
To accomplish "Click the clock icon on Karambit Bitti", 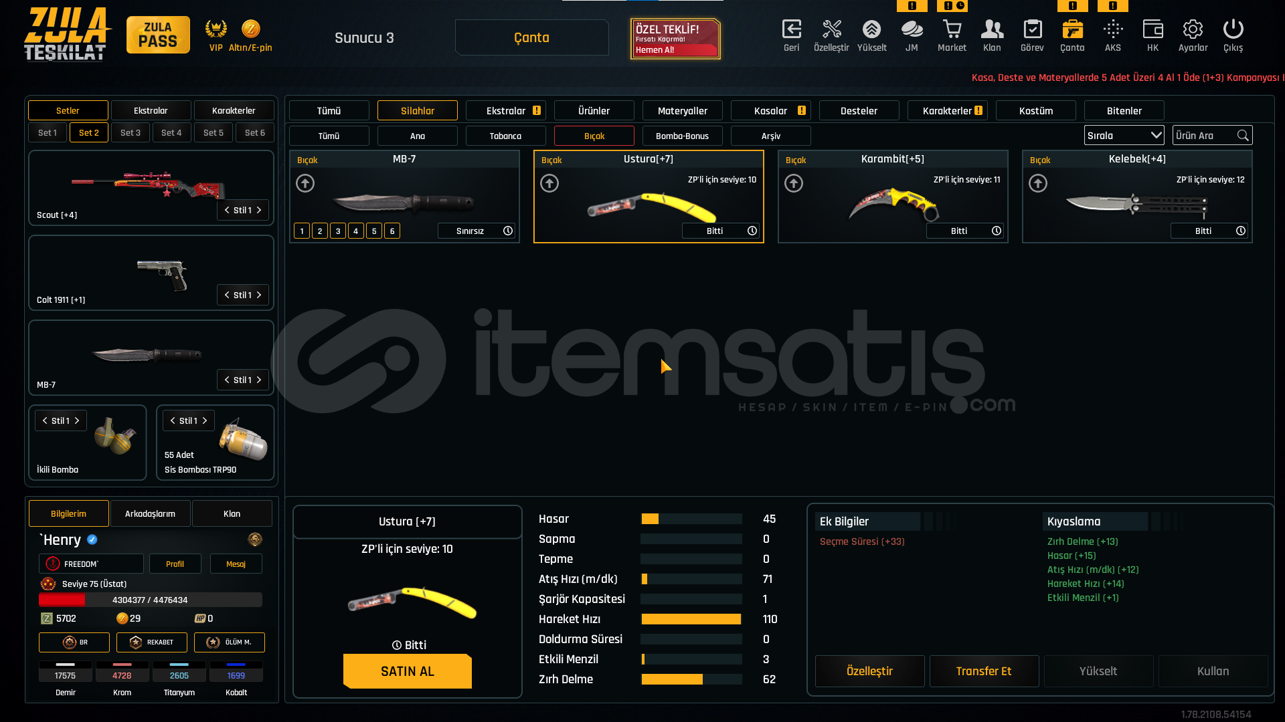I will click(x=997, y=231).
